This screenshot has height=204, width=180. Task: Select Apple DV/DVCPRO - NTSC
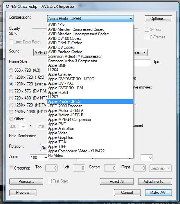[90, 79]
